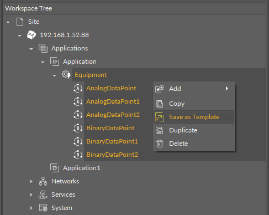The image size is (269, 215).
Task: Select BinaryDataPoint2 label
Action: [x=112, y=155]
